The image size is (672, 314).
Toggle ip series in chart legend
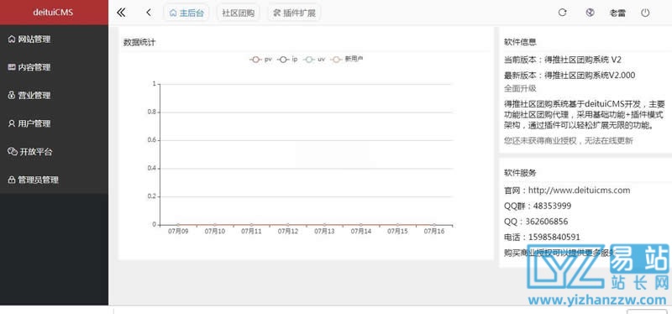(287, 60)
